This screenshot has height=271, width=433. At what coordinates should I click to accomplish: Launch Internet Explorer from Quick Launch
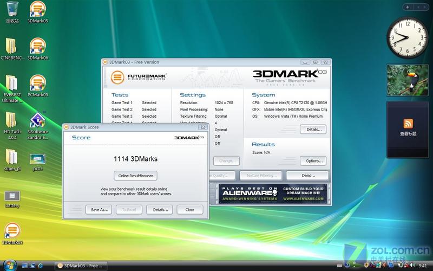(x=40, y=266)
